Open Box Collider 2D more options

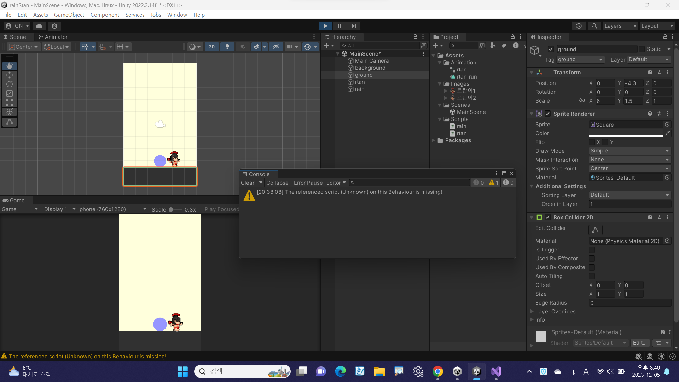point(668,217)
